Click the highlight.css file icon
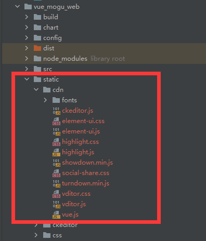 tap(56, 142)
